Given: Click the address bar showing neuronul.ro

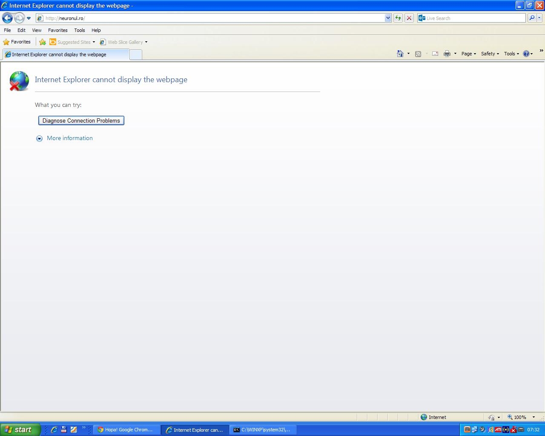Looking at the screenshot, I should tap(210, 18).
